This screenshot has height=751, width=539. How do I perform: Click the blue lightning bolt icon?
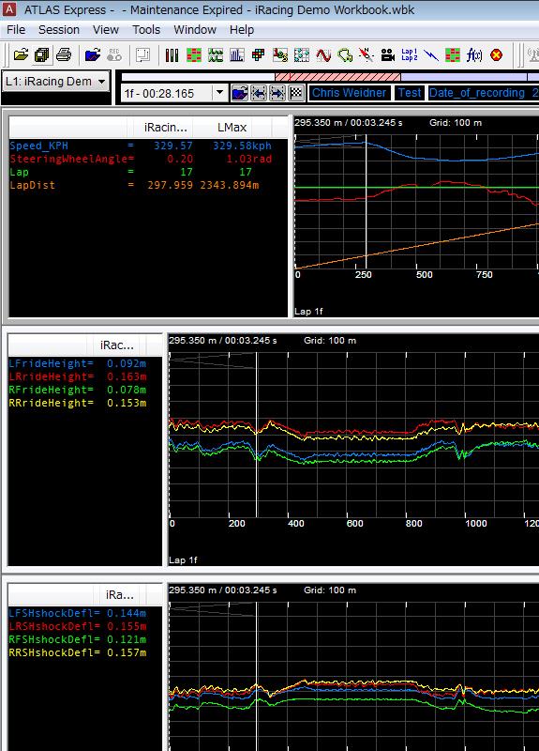coord(431,55)
